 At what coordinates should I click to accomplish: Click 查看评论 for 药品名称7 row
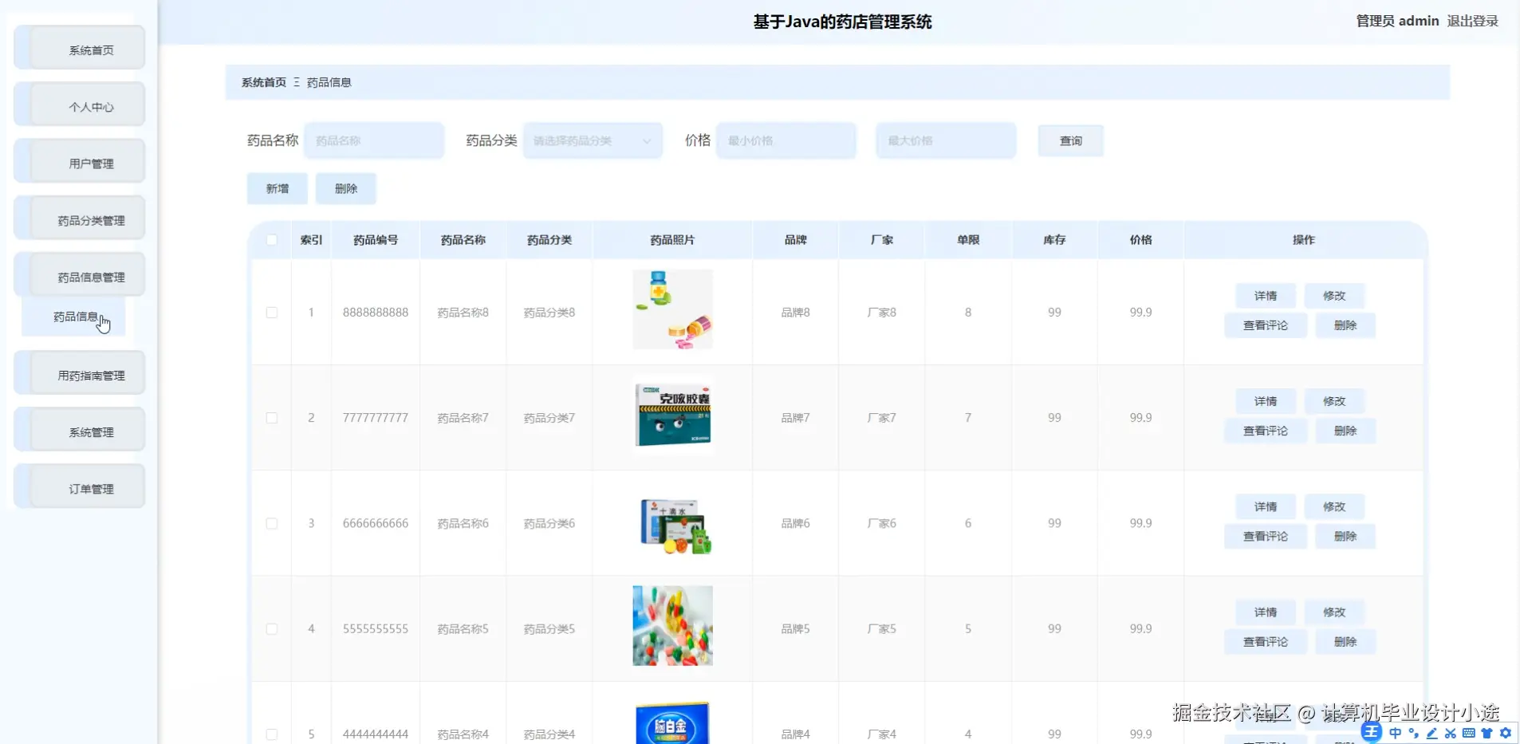[1265, 431]
